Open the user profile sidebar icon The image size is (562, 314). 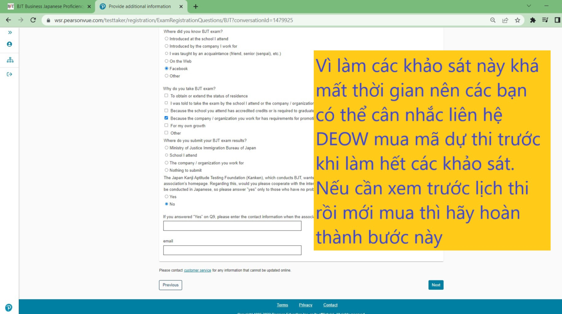click(x=10, y=44)
